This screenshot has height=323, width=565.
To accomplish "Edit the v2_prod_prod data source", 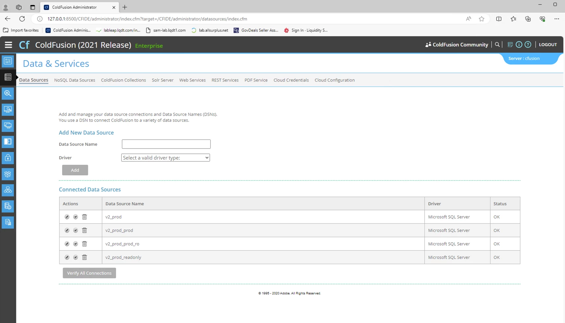I will [67, 230].
